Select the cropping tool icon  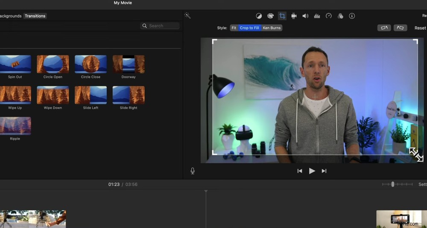coord(282,16)
